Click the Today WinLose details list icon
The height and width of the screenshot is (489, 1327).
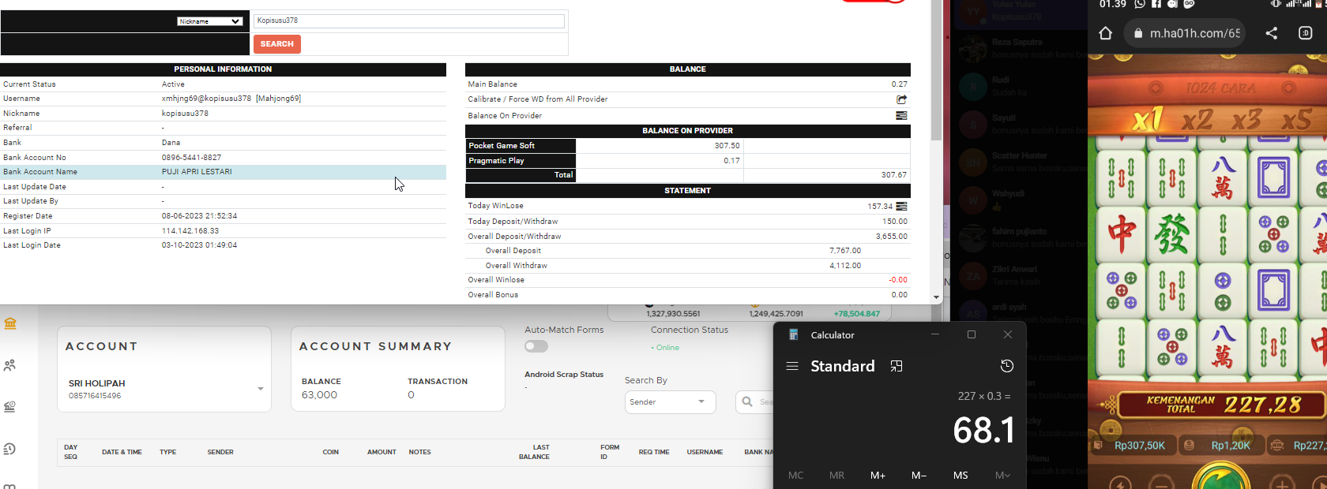(901, 207)
